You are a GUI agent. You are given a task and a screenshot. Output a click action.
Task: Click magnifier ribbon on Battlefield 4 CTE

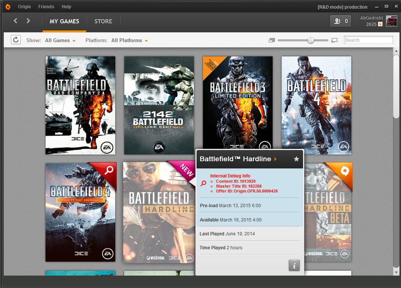tap(109, 170)
